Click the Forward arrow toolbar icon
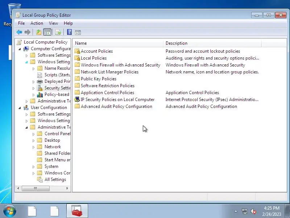Viewport: 290px width, 218px height. pyautogui.click(x=28, y=32)
